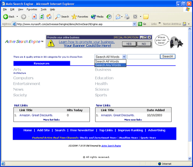Open Back button history dropdown arrow
Viewport: 193px width, 167px height.
point(17,17)
